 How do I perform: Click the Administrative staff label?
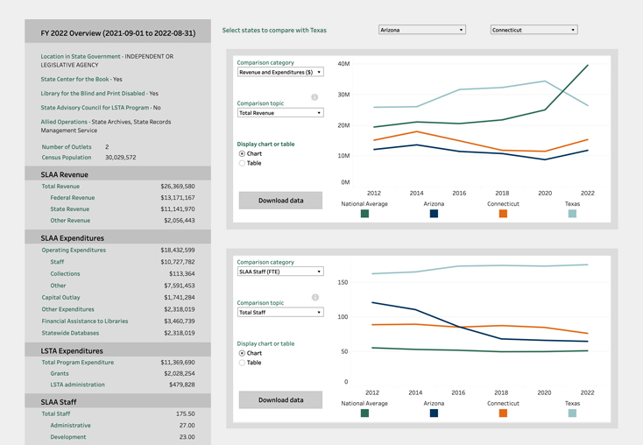[x=71, y=426]
